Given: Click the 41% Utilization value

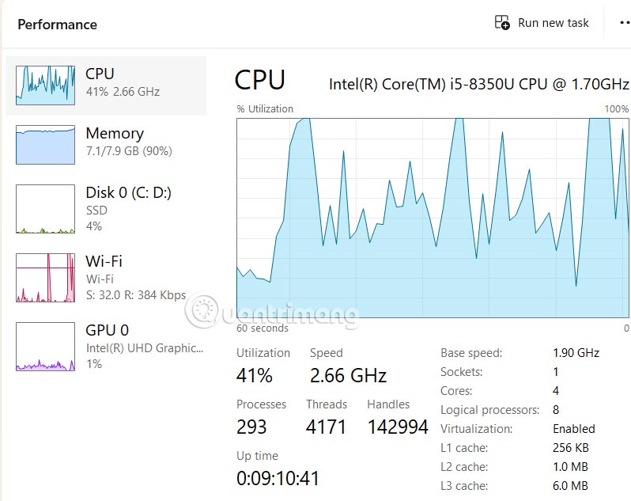Looking at the screenshot, I should tap(255, 375).
